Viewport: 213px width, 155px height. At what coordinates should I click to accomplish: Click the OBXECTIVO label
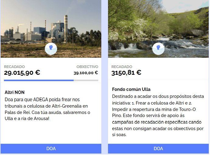click(x=87, y=67)
